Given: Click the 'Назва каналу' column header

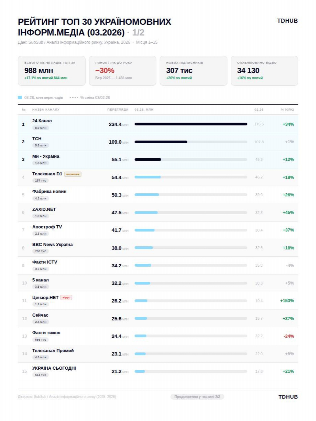Looking at the screenshot, I should coord(46,110).
